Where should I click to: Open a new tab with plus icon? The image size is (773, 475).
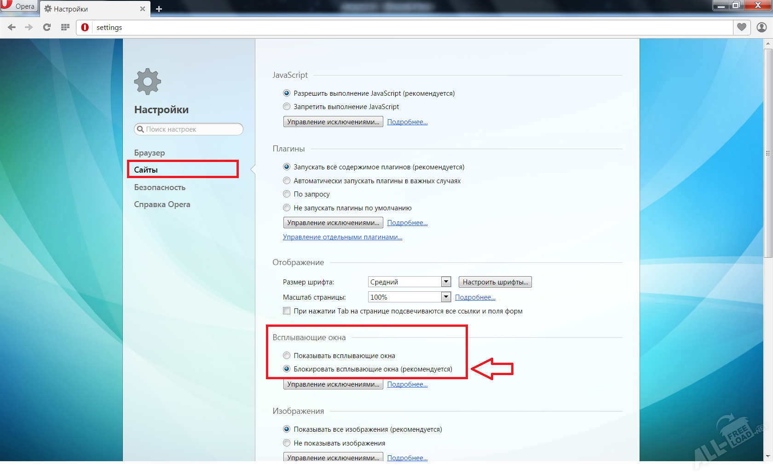click(159, 9)
